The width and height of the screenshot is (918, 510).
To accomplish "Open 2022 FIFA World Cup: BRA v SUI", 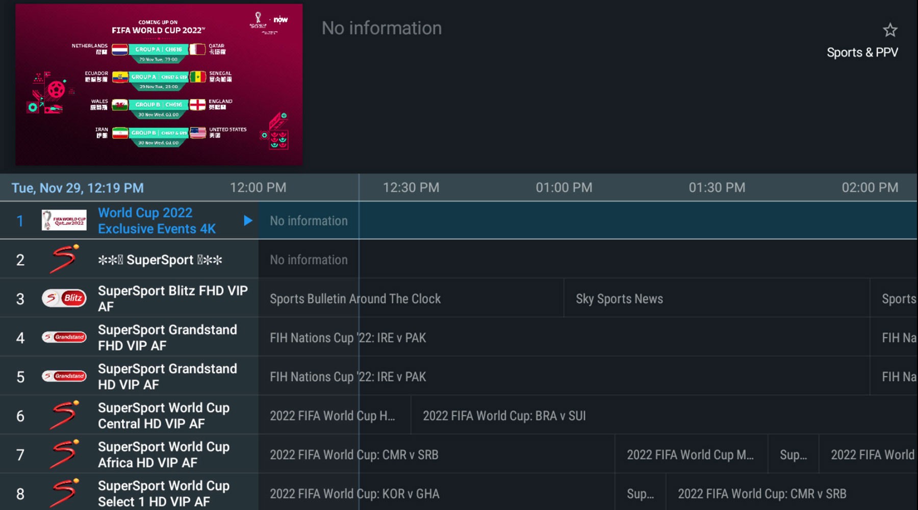I will point(664,416).
